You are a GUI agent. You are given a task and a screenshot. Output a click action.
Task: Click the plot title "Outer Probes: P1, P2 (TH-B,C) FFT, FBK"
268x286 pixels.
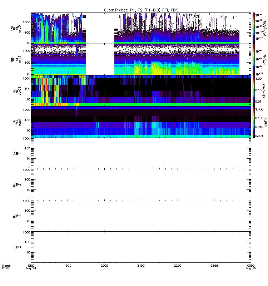point(140,10)
